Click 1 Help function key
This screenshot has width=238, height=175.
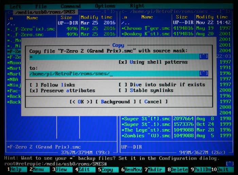(17, 169)
